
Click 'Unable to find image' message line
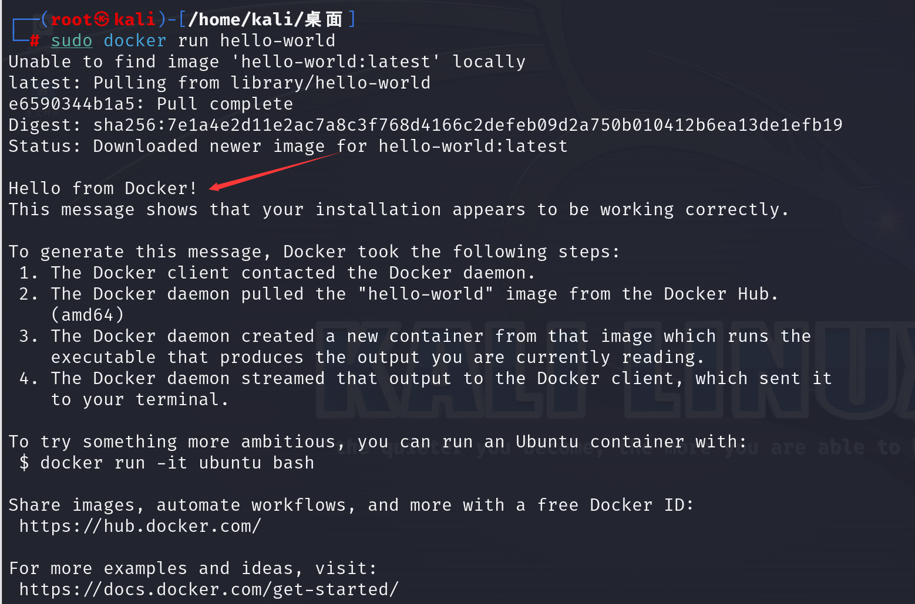point(267,62)
